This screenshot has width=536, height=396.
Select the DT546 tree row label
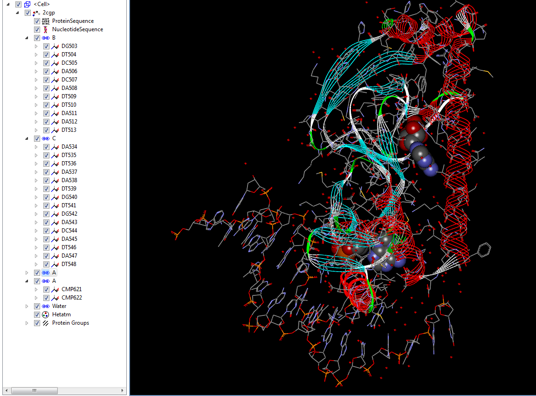tap(69, 247)
